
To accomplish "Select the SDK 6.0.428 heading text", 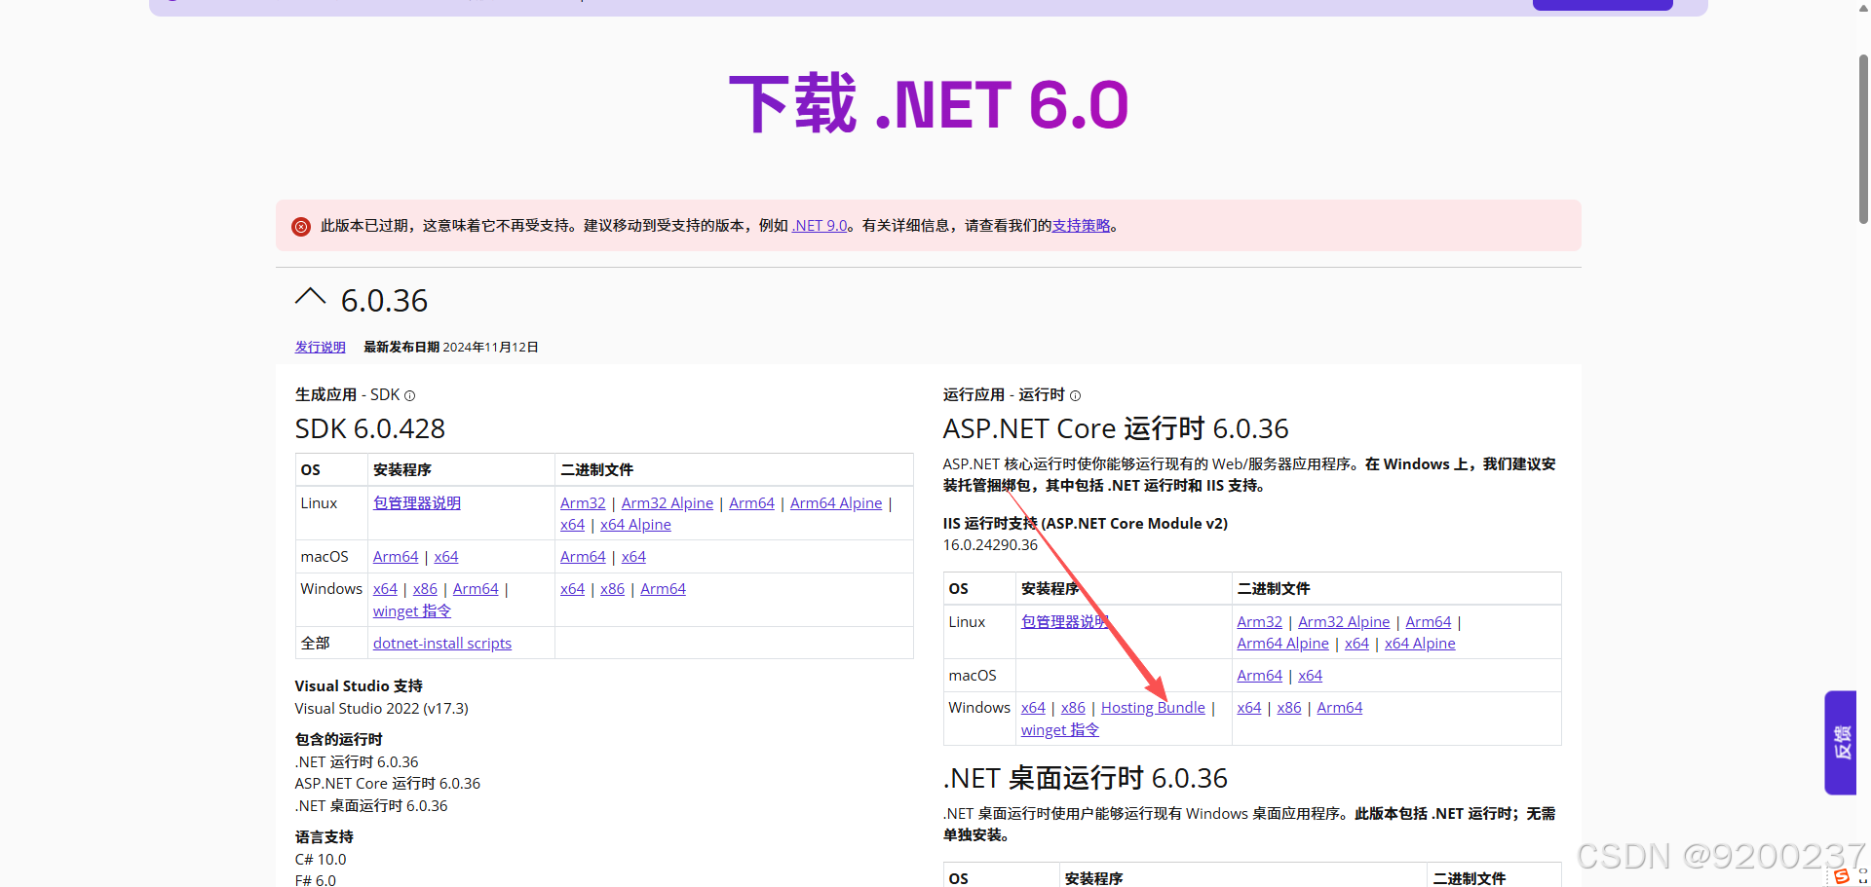I will tap(369, 428).
